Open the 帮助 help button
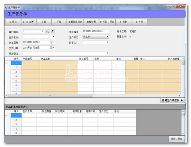The height and width of the screenshot is (147, 191). pos(124,22)
